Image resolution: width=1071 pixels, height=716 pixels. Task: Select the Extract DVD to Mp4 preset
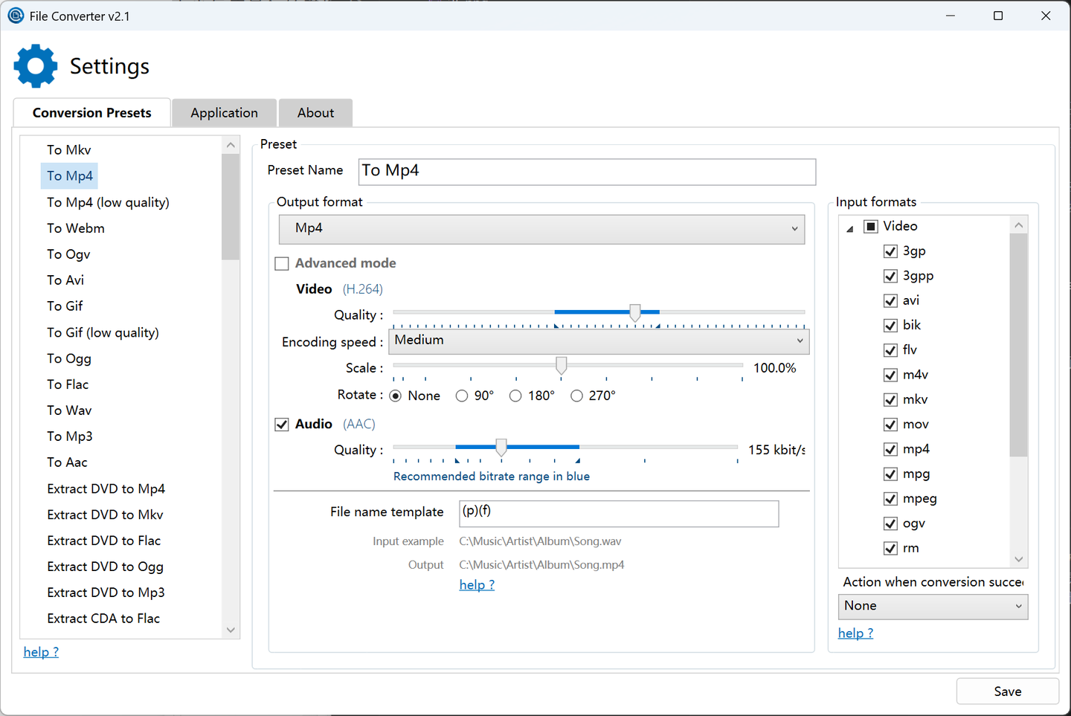(106, 488)
